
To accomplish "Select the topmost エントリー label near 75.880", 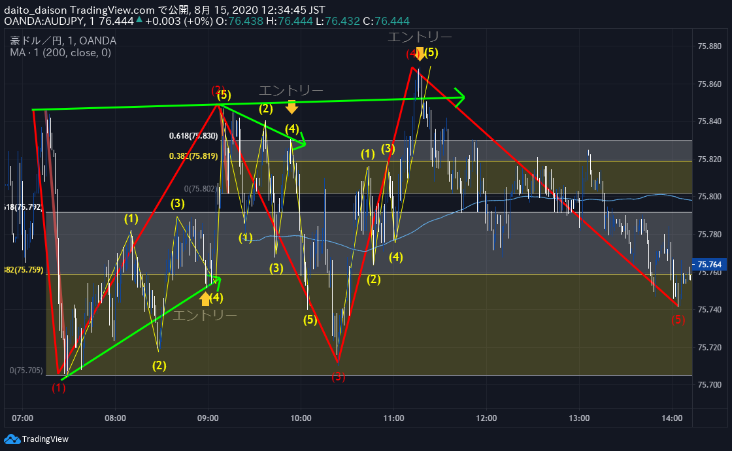I will 420,37.
